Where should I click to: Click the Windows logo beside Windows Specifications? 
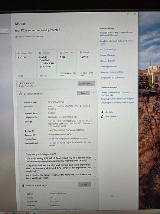(23, 185)
